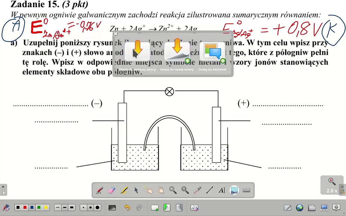The height and width of the screenshot is (216, 346).
Task: Click the Zadanie 15. heading text
Action: (35, 4)
